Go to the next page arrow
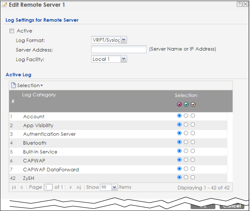250x211 pixels. (x=71, y=187)
